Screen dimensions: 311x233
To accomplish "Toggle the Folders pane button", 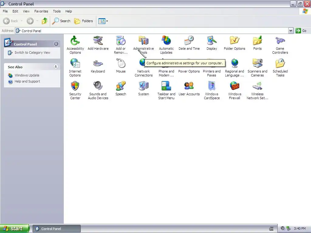I will coord(84,21).
